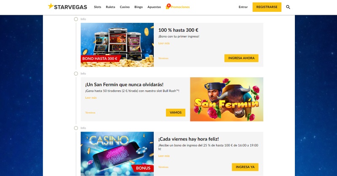Open Términos link of the 300 € bonus
This screenshot has height=176, width=337.
(163, 58)
